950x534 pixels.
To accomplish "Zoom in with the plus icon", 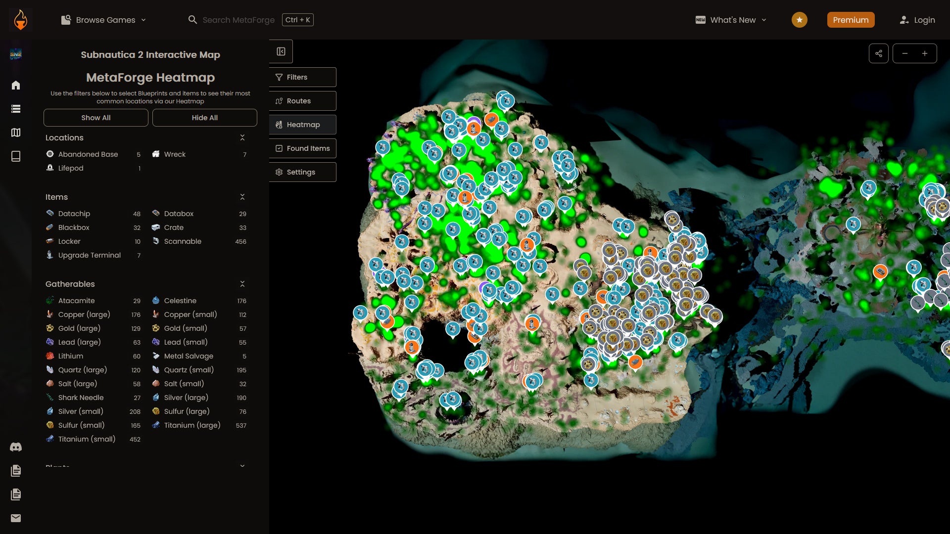I will [x=925, y=53].
